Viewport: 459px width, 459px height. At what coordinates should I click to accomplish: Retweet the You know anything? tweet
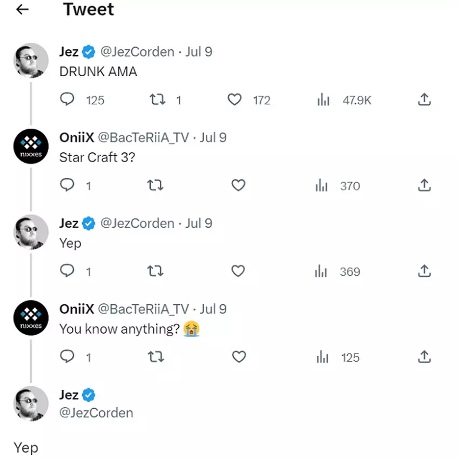point(156,357)
